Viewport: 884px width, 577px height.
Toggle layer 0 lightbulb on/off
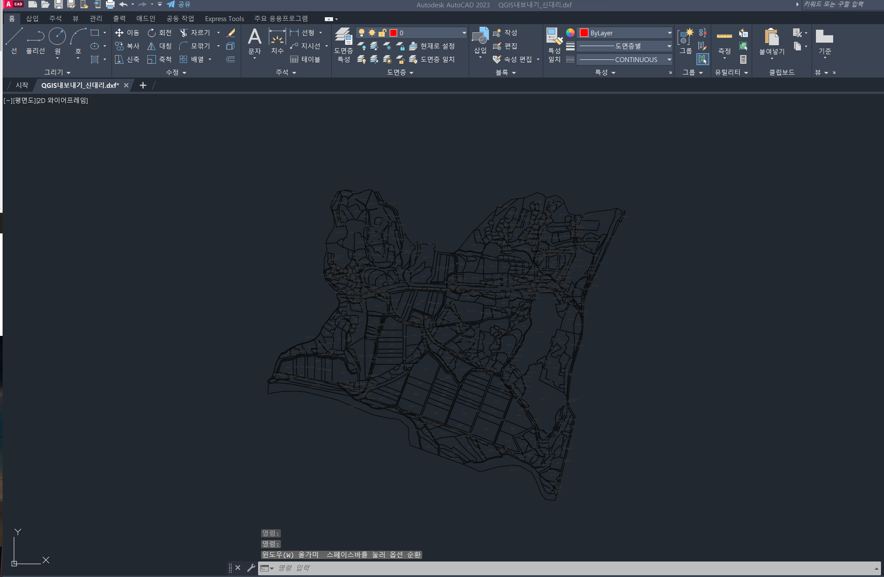[362, 33]
